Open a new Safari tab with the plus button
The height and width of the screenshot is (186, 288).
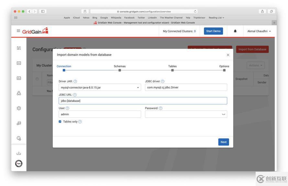(x=274, y=23)
